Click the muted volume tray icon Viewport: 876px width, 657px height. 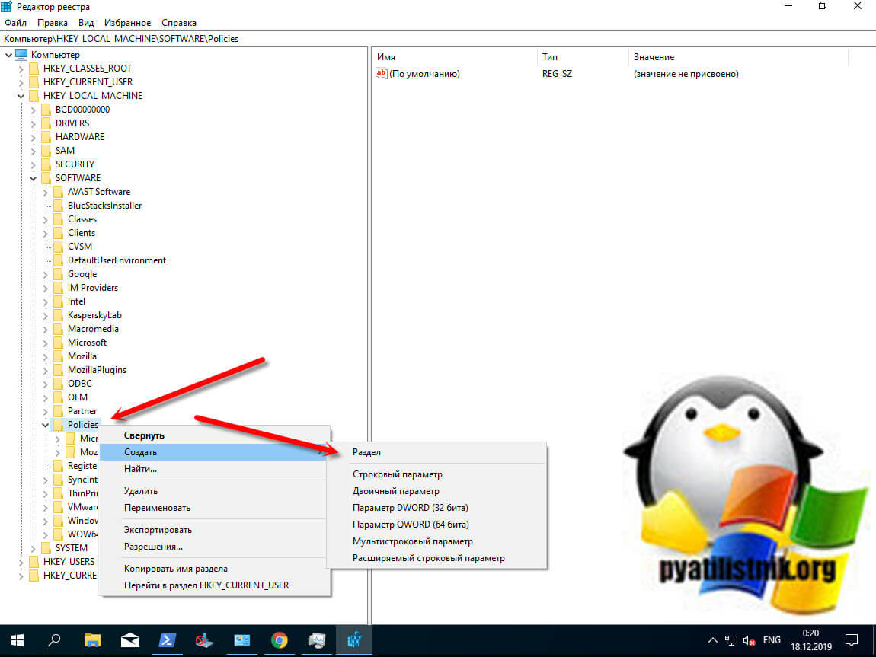(x=750, y=640)
